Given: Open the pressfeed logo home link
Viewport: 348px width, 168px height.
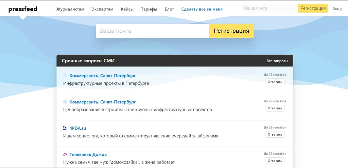Looking at the screenshot, I should pyautogui.click(x=23, y=9).
